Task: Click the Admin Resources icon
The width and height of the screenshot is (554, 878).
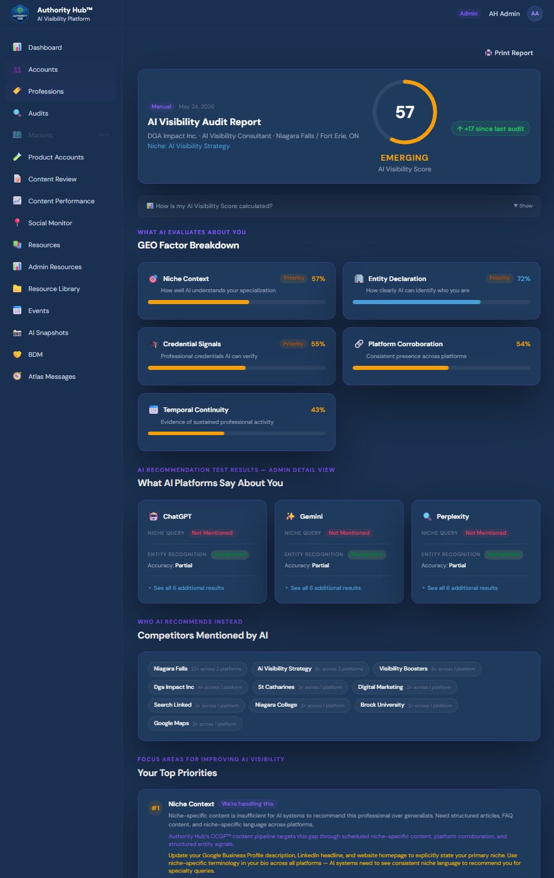Action: click(x=17, y=267)
